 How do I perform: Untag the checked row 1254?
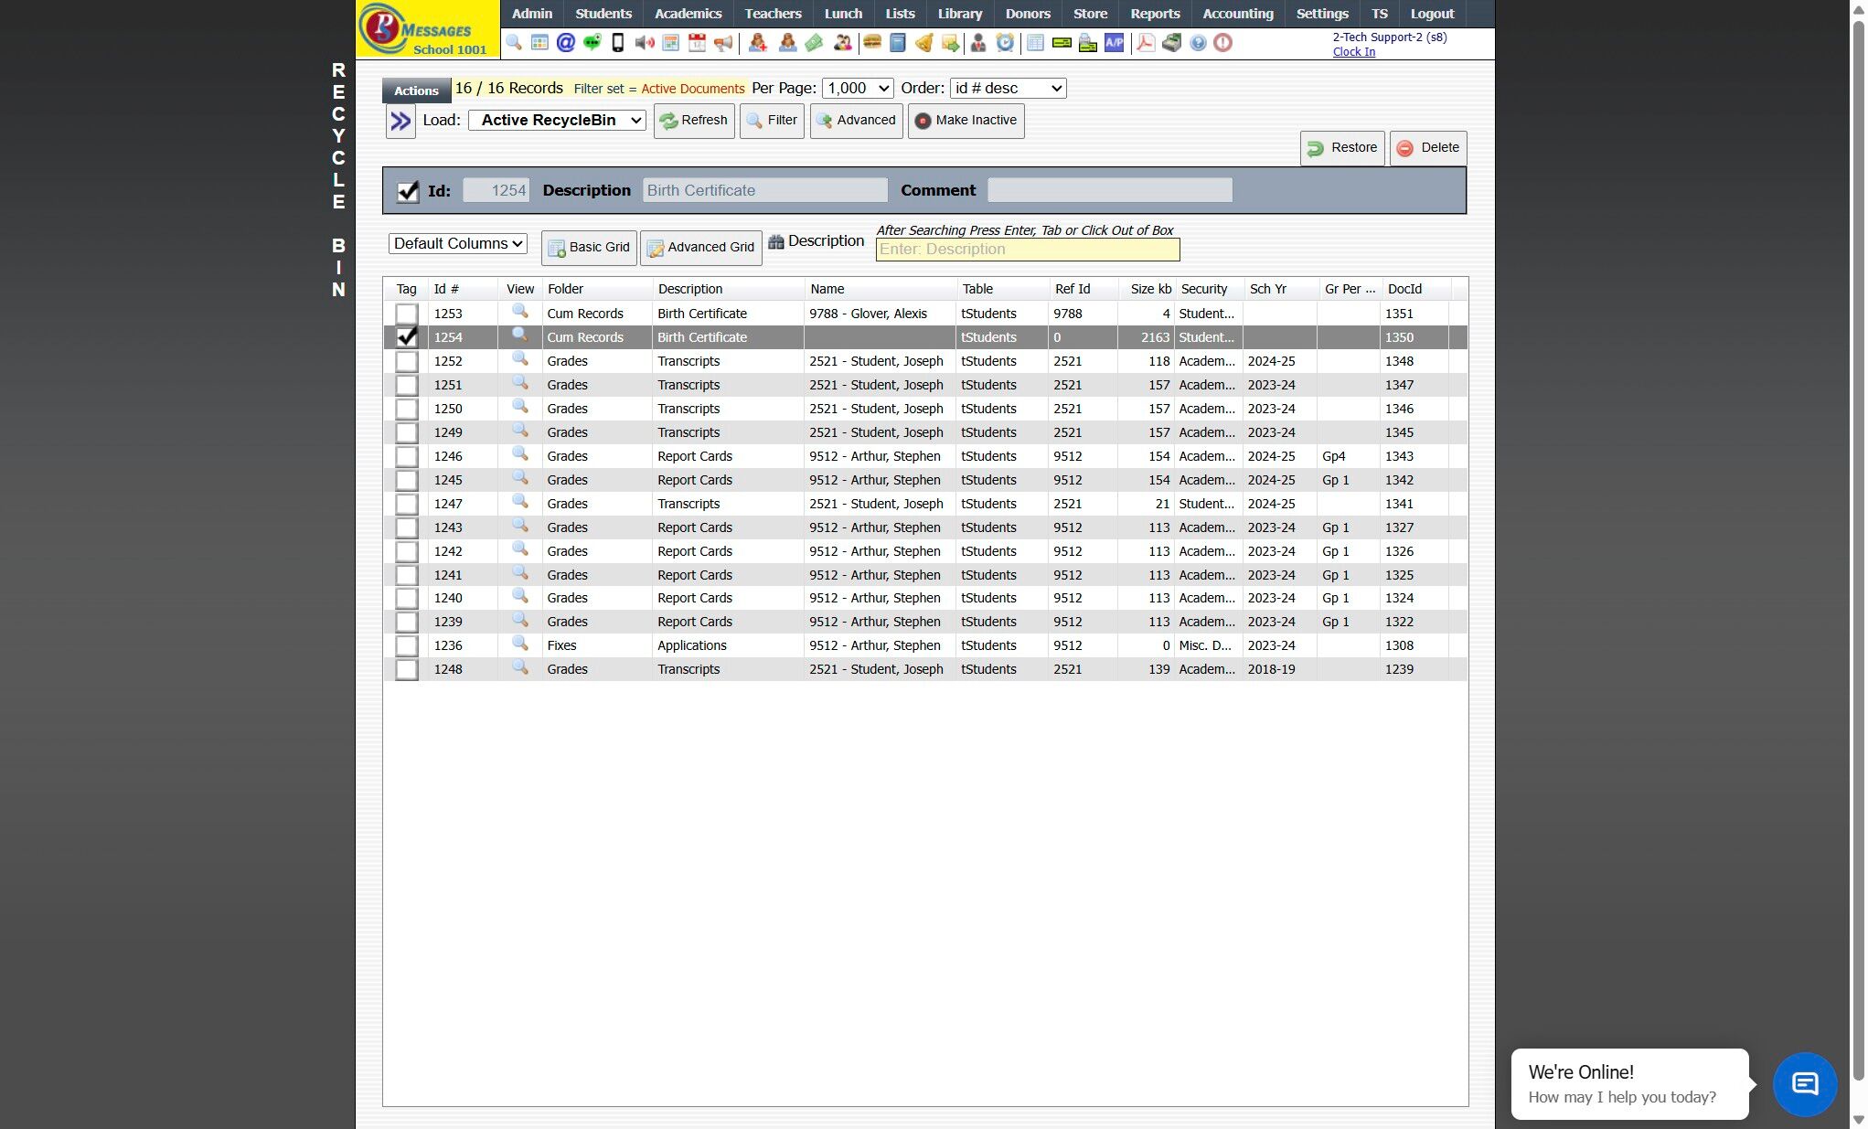pos(407,337)
